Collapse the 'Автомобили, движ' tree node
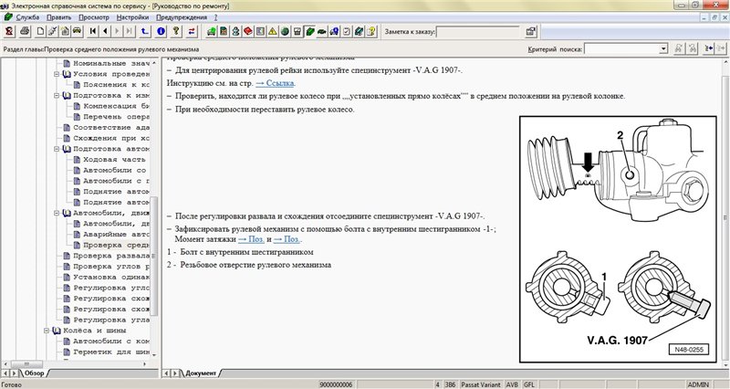This screenshot has height=389, width=730. click(57, 213)
